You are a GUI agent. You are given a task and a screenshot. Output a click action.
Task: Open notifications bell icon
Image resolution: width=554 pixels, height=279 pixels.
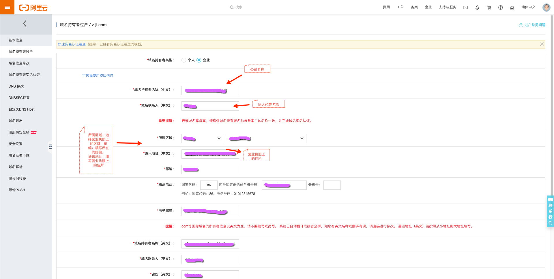pyautogui.click(x=477, y=7)
